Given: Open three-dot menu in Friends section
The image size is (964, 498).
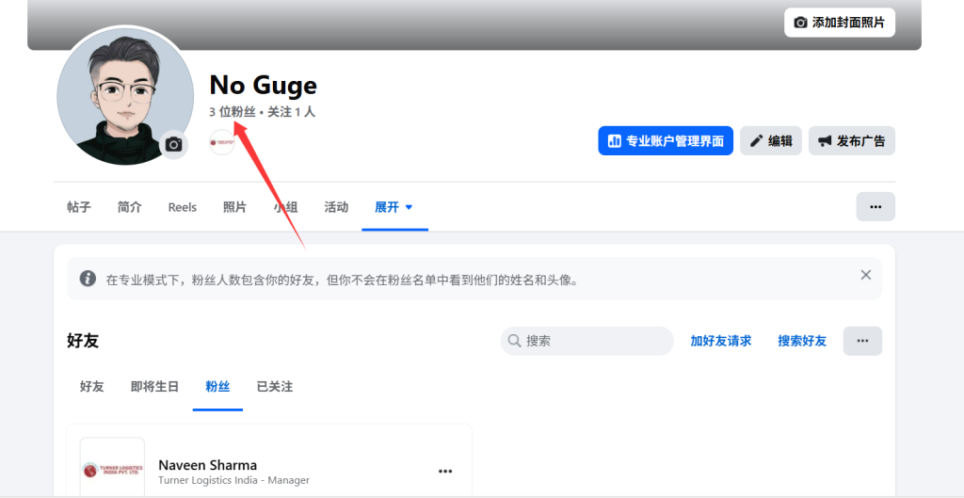Looking at the screenshot, I should pyautogui.click(x=861, y=341).
